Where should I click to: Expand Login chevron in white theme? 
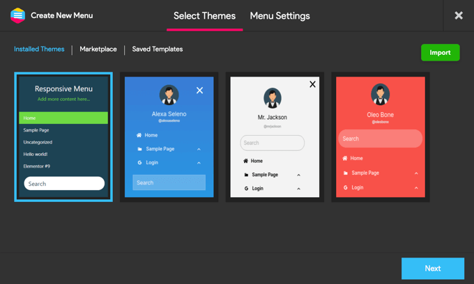tap(299, 189)
